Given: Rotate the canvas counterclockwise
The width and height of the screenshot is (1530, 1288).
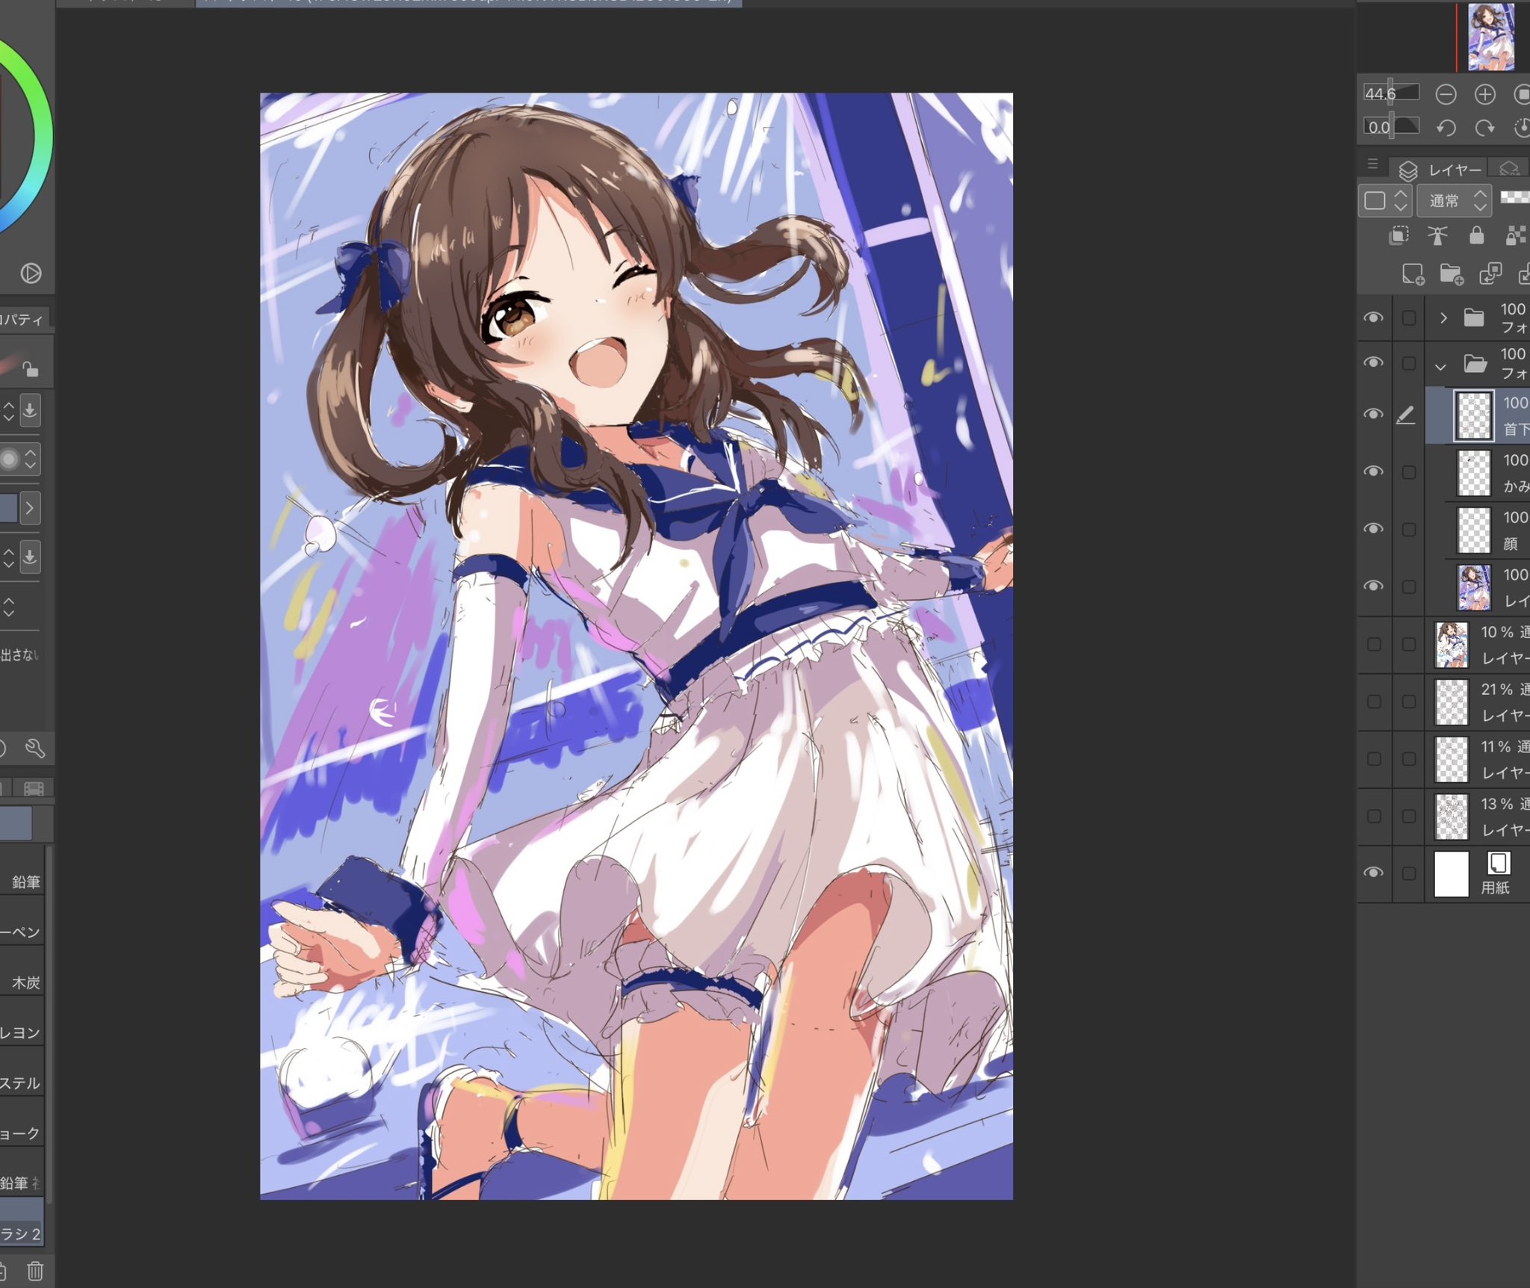Looking at the screenshot, I should point(1446,128).
